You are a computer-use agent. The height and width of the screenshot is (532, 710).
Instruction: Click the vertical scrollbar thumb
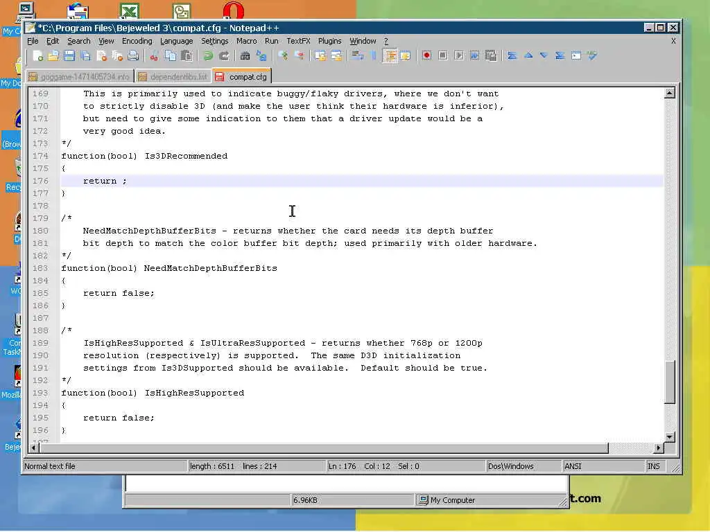670,382
